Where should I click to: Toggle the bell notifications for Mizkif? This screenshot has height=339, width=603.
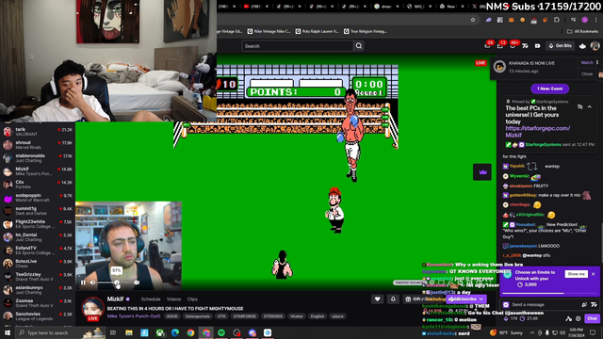pos(393,299)
